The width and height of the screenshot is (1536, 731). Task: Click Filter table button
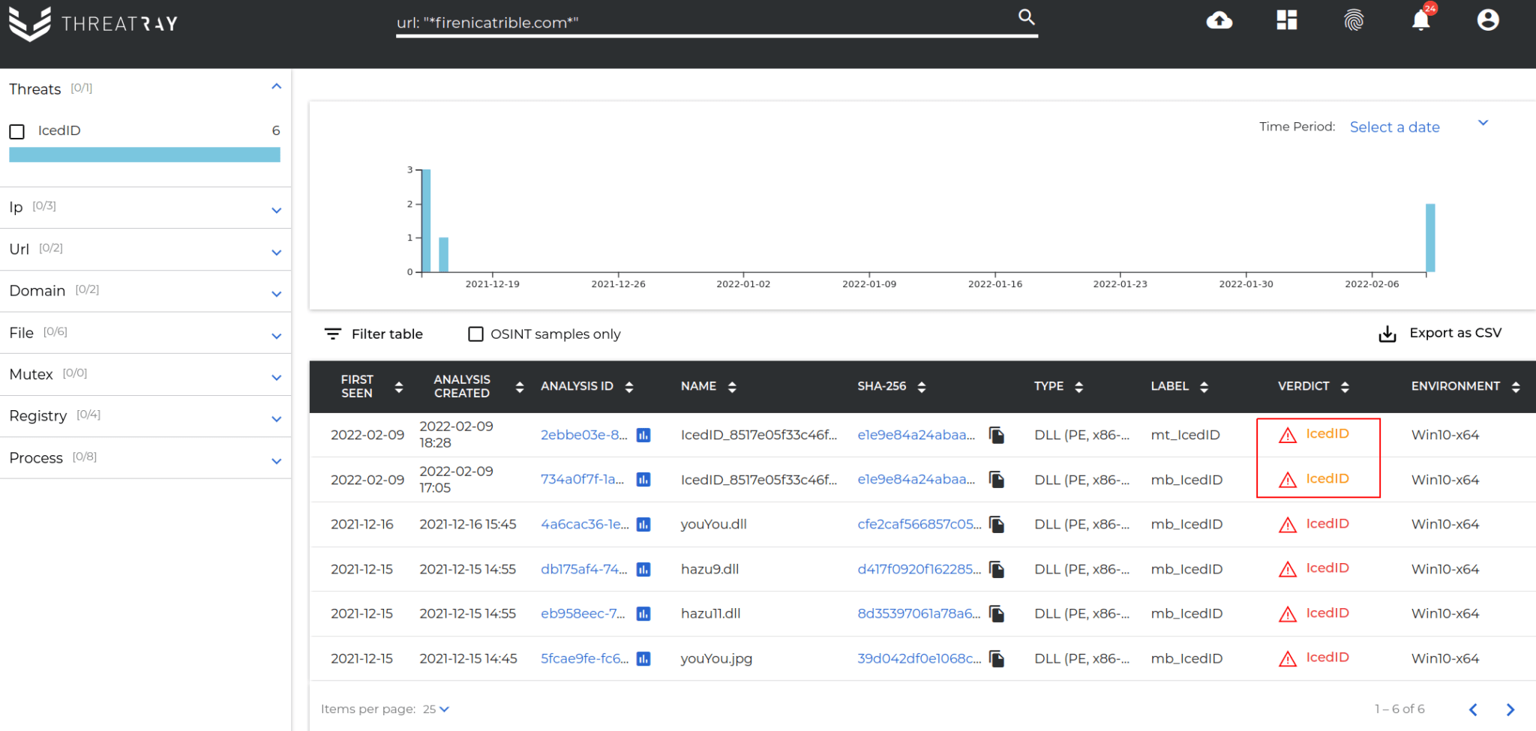pos(373,334)
